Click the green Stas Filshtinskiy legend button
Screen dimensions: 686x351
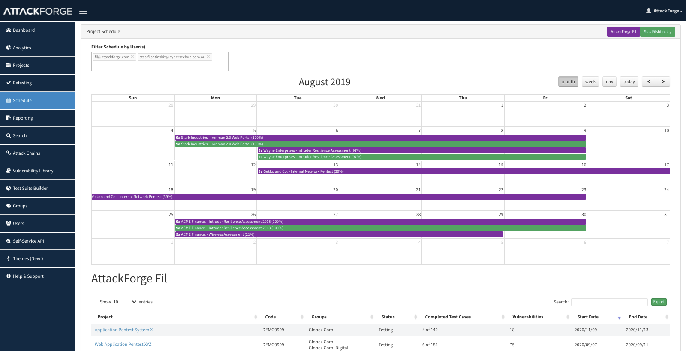click(658, 32)
